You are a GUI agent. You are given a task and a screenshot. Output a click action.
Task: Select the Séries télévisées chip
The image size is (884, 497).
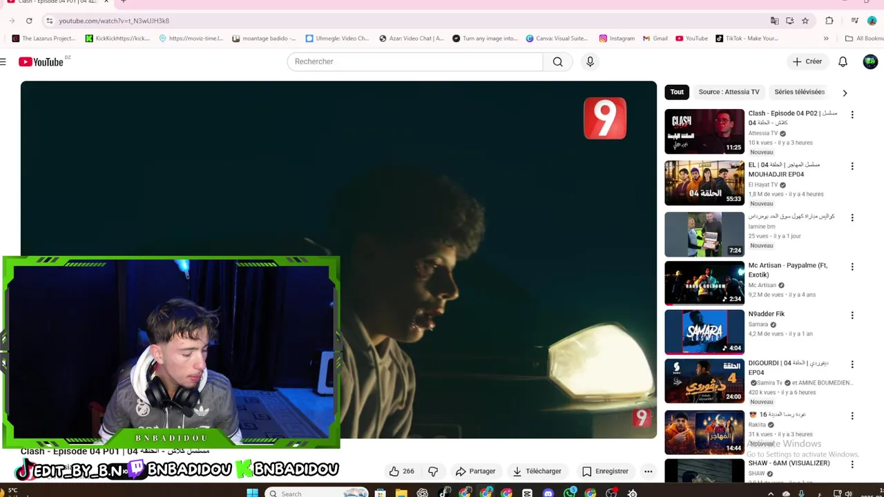(799, 92)
